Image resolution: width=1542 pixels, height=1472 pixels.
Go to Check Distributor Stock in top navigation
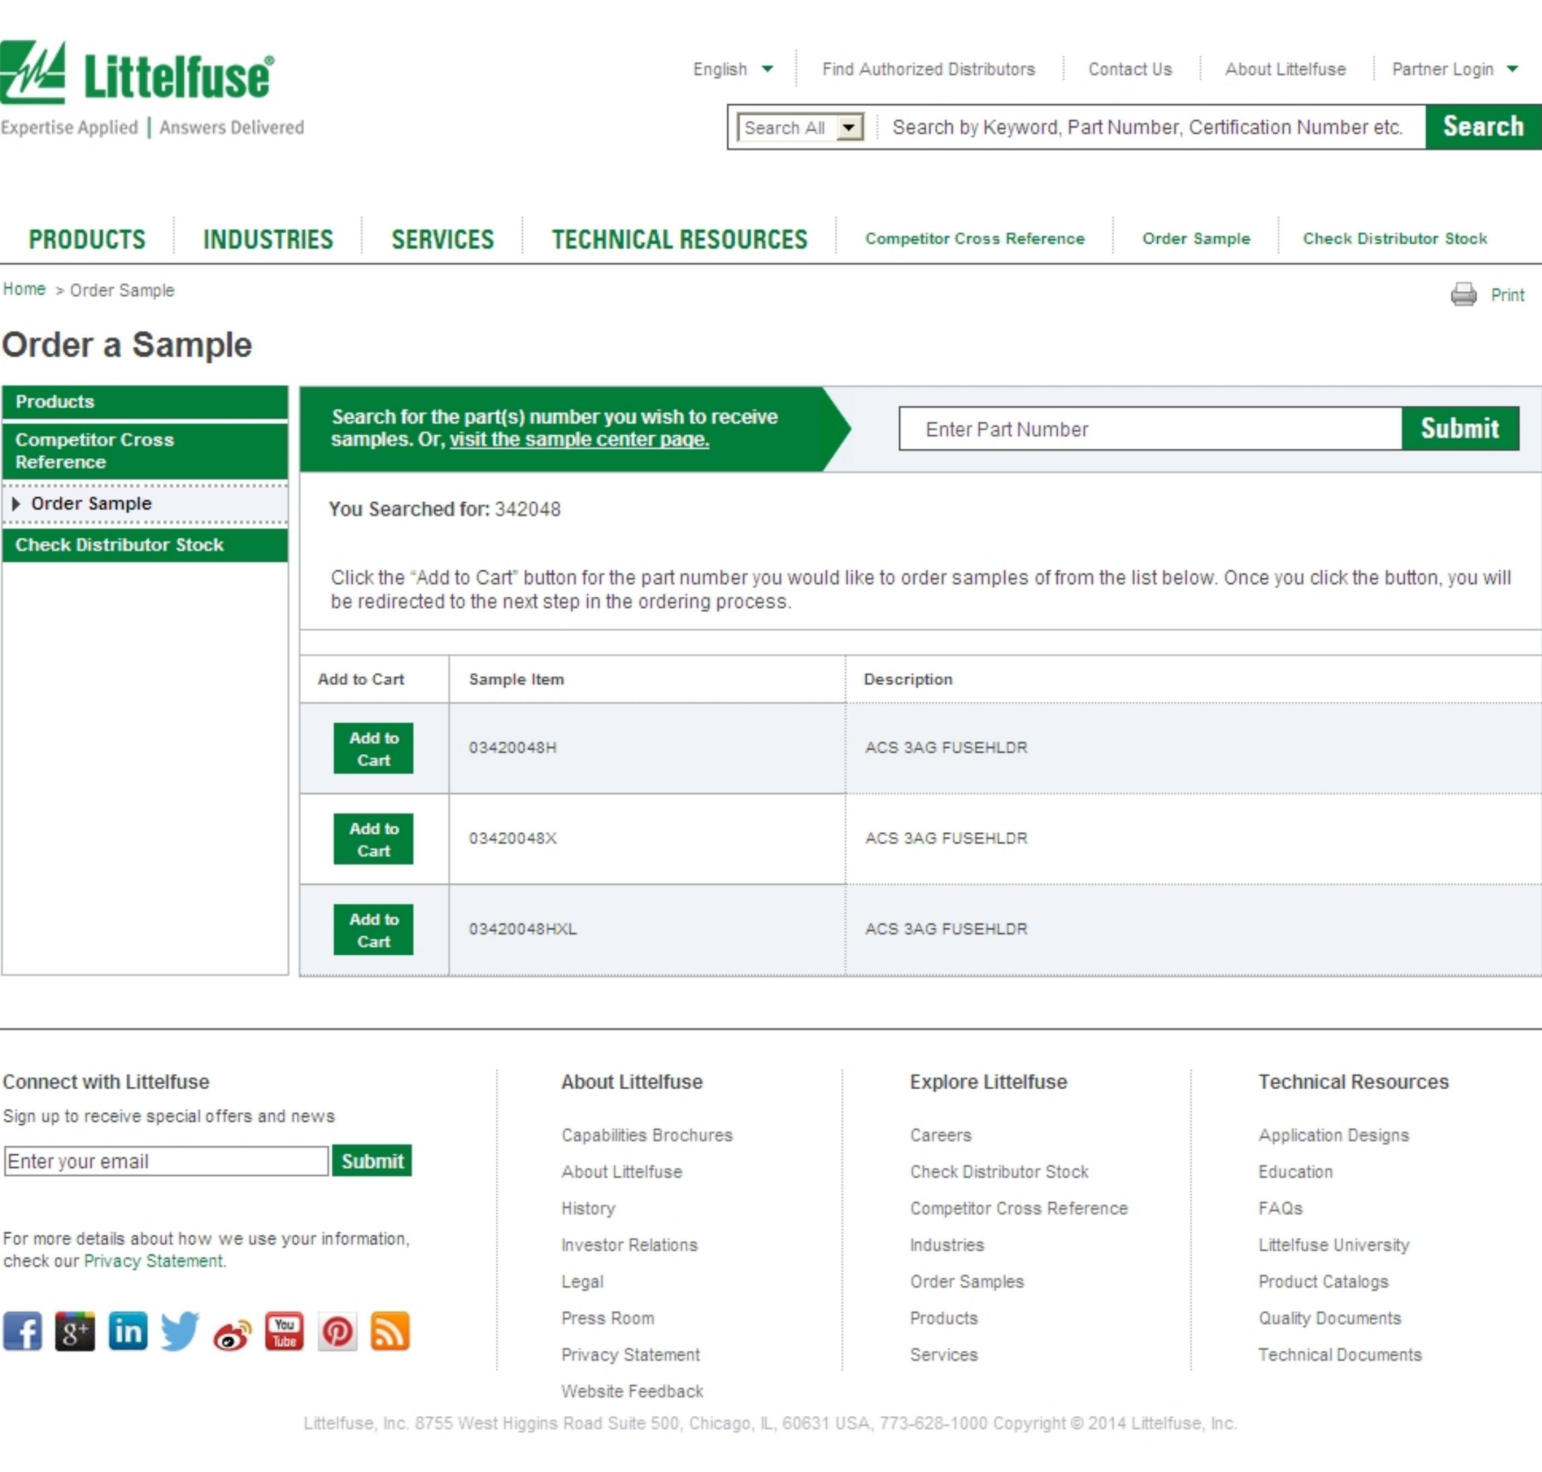click(x=1395, y=239)
